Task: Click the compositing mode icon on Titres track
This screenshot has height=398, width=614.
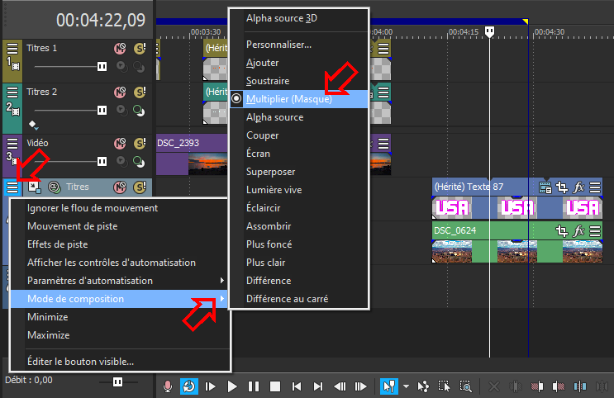Action: tap(55, 187)
